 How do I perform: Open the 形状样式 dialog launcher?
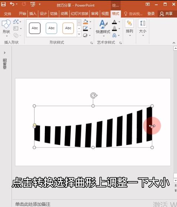tap(91, 43)
